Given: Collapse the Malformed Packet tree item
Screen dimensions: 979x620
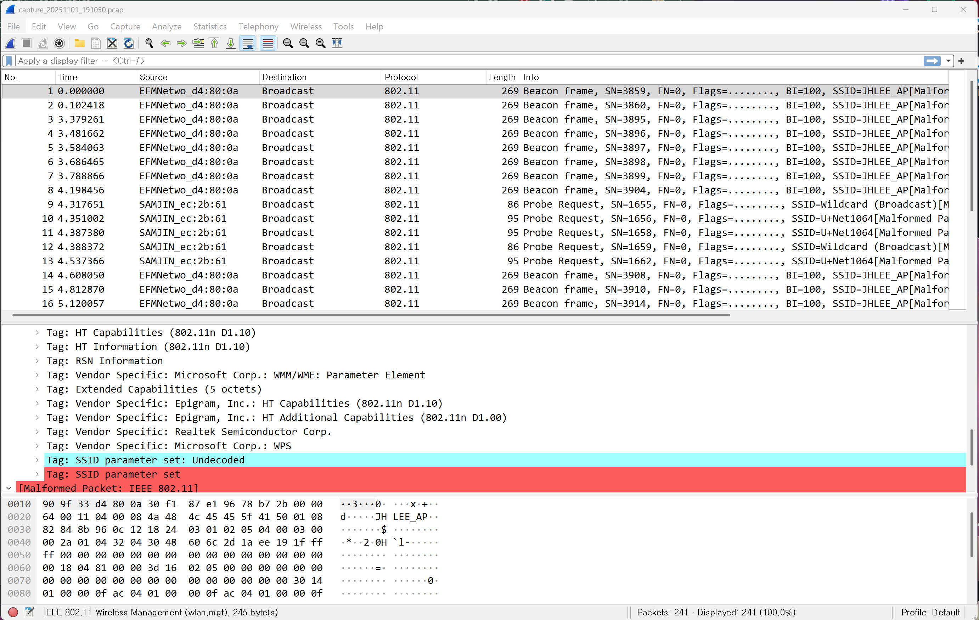Looking at the screenshot, I should point(9,488).
